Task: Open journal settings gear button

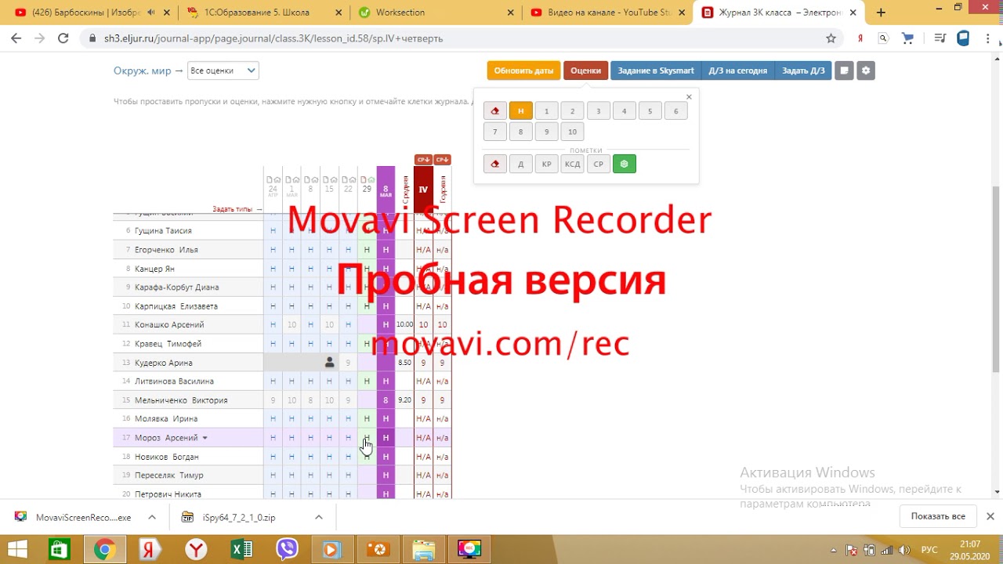Action: (x=866, y=70)
